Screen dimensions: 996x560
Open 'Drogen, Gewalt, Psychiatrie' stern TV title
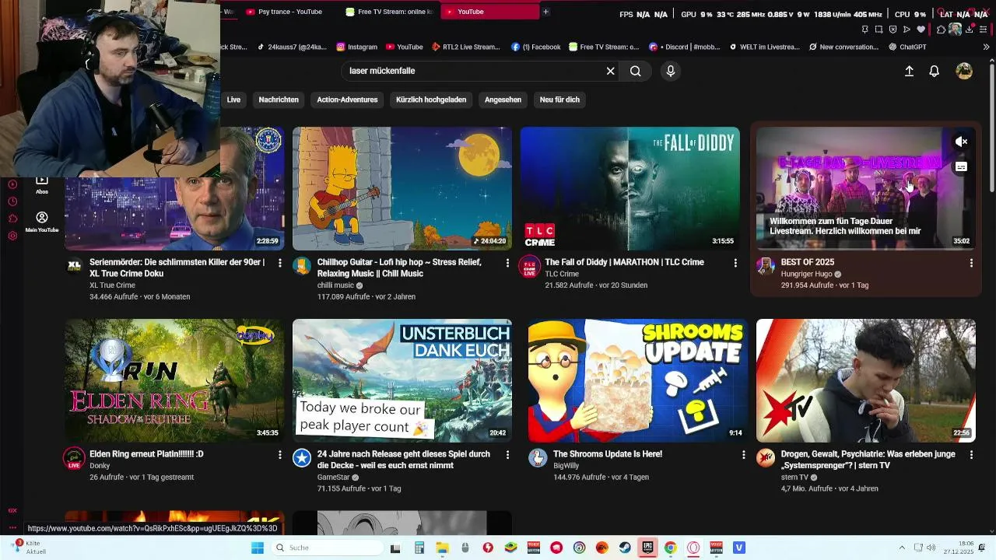868,460
